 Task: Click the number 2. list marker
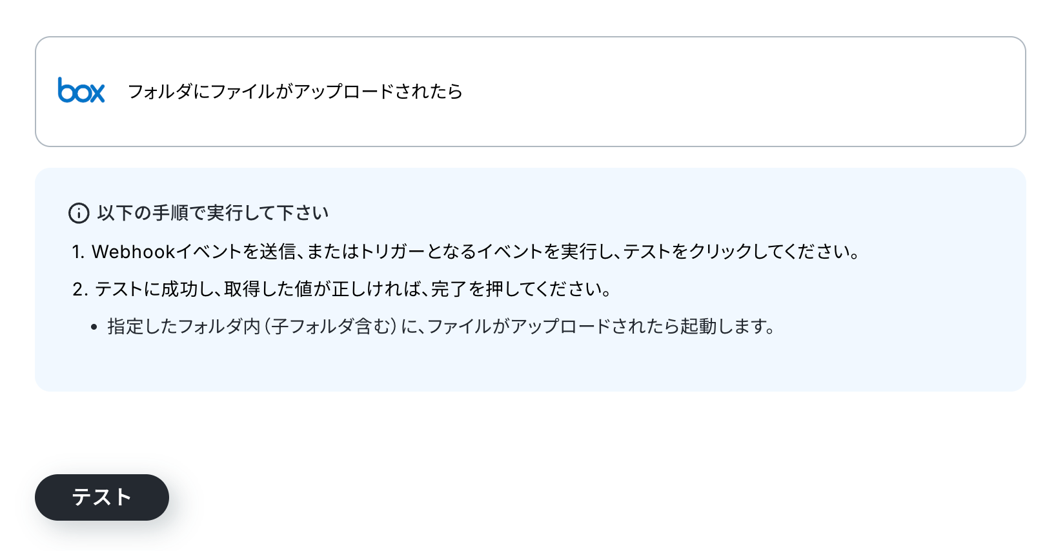(80, 289)
